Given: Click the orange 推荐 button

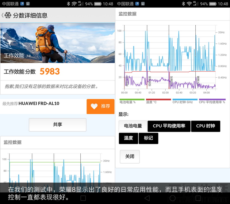Looking at the screenshot, I should [x=101, y=106].
